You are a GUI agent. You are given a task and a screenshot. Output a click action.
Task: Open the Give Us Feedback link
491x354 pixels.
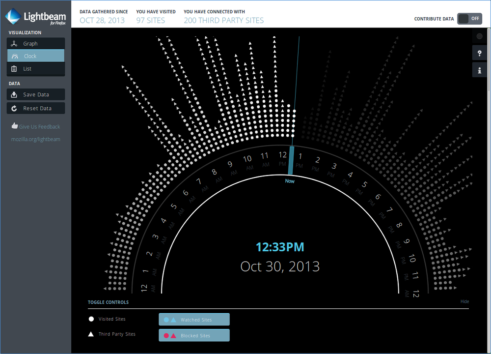pos(39,127)
